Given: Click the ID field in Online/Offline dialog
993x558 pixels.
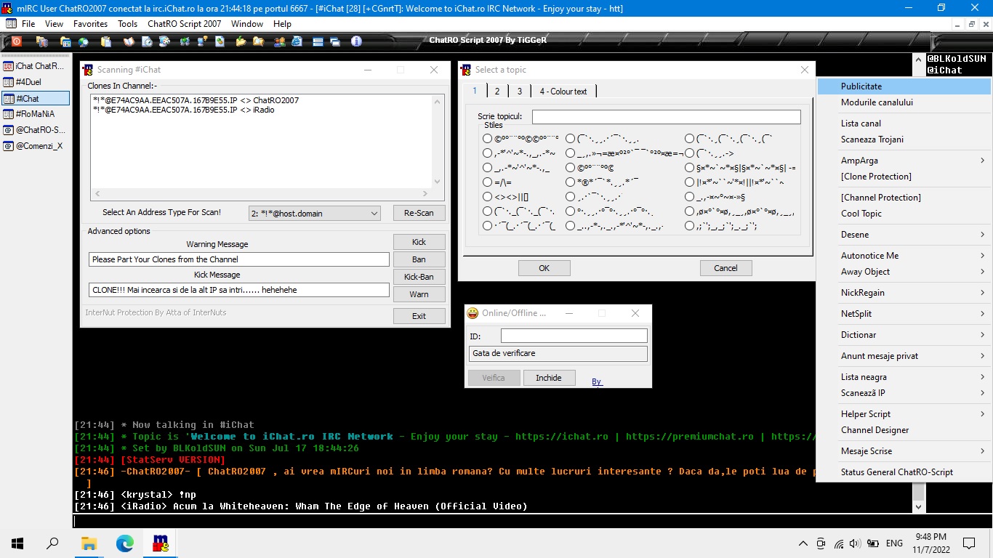Looking at the screenshot, I should (x=574, y=336).
